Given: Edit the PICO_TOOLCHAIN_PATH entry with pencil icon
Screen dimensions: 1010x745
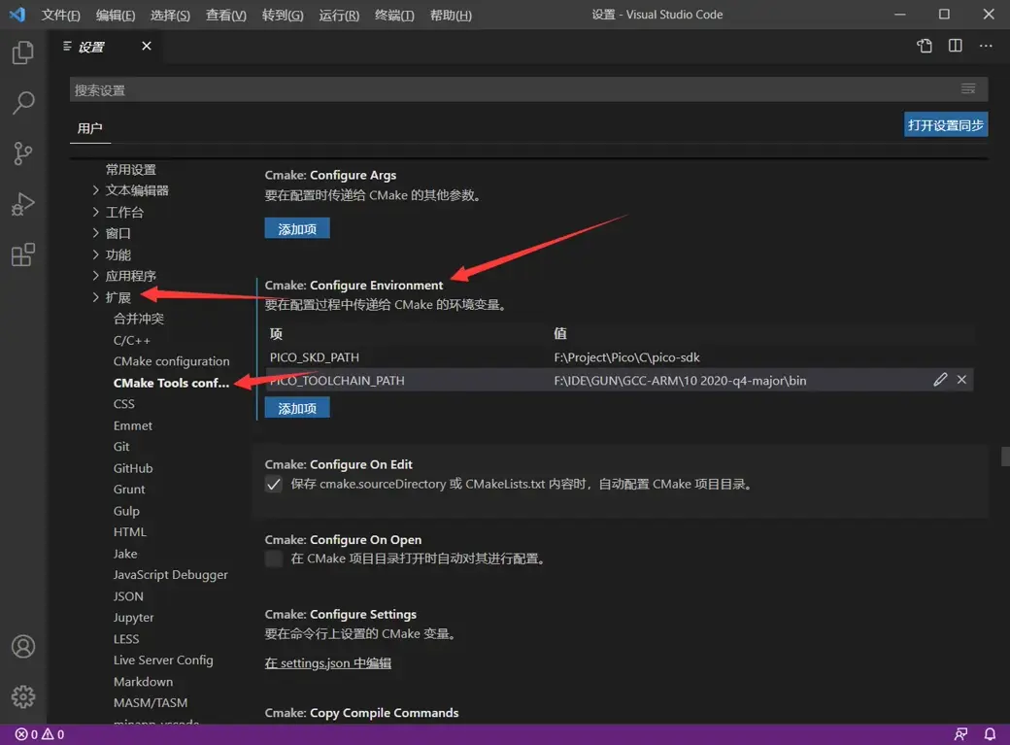Looking at the screenshot, I should [x=940, y=380].
